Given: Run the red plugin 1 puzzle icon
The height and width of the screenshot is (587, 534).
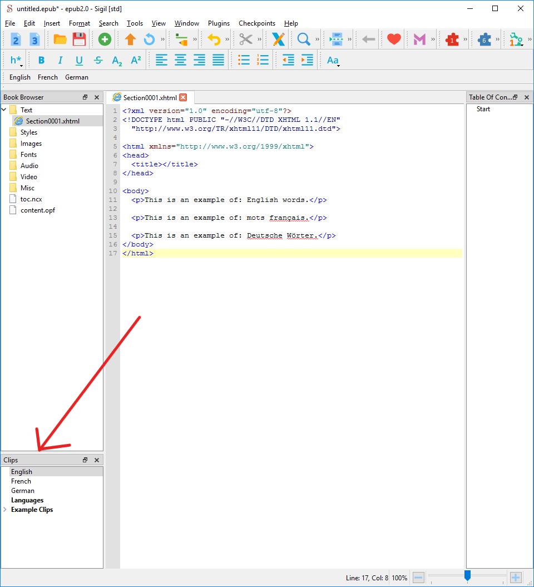Looking at the screenshot, I should point(452,39).
